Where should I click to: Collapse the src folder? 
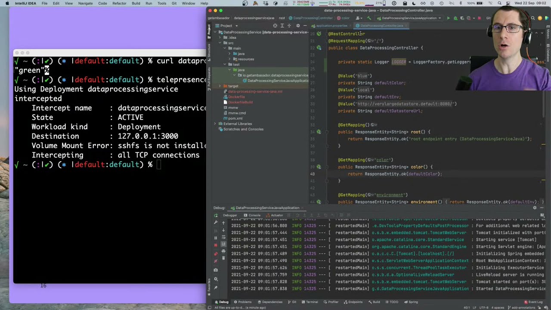pos(220,43)
